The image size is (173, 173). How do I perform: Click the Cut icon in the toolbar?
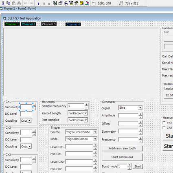pos(3,3)
